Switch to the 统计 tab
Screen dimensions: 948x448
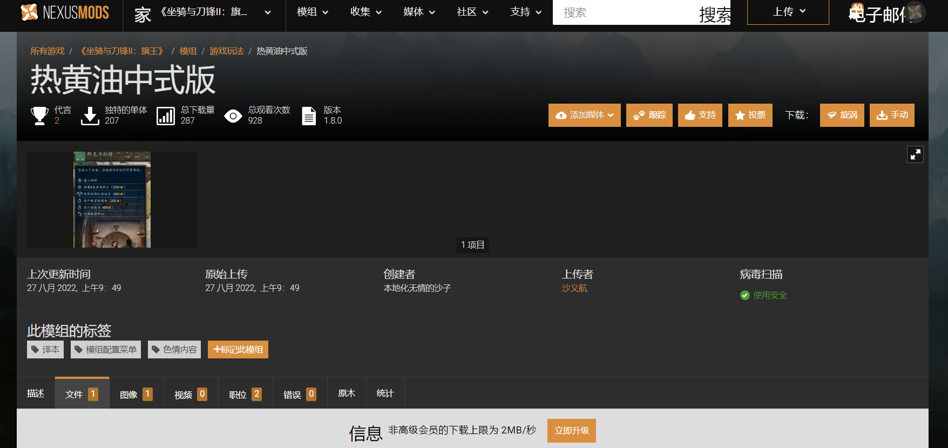coord(385,393)
